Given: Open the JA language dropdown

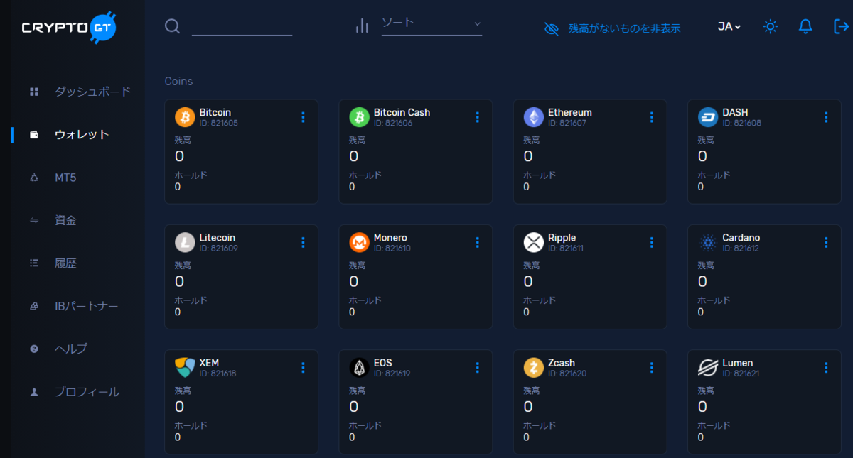Looking at the screenshot, I should coord(729,26).
